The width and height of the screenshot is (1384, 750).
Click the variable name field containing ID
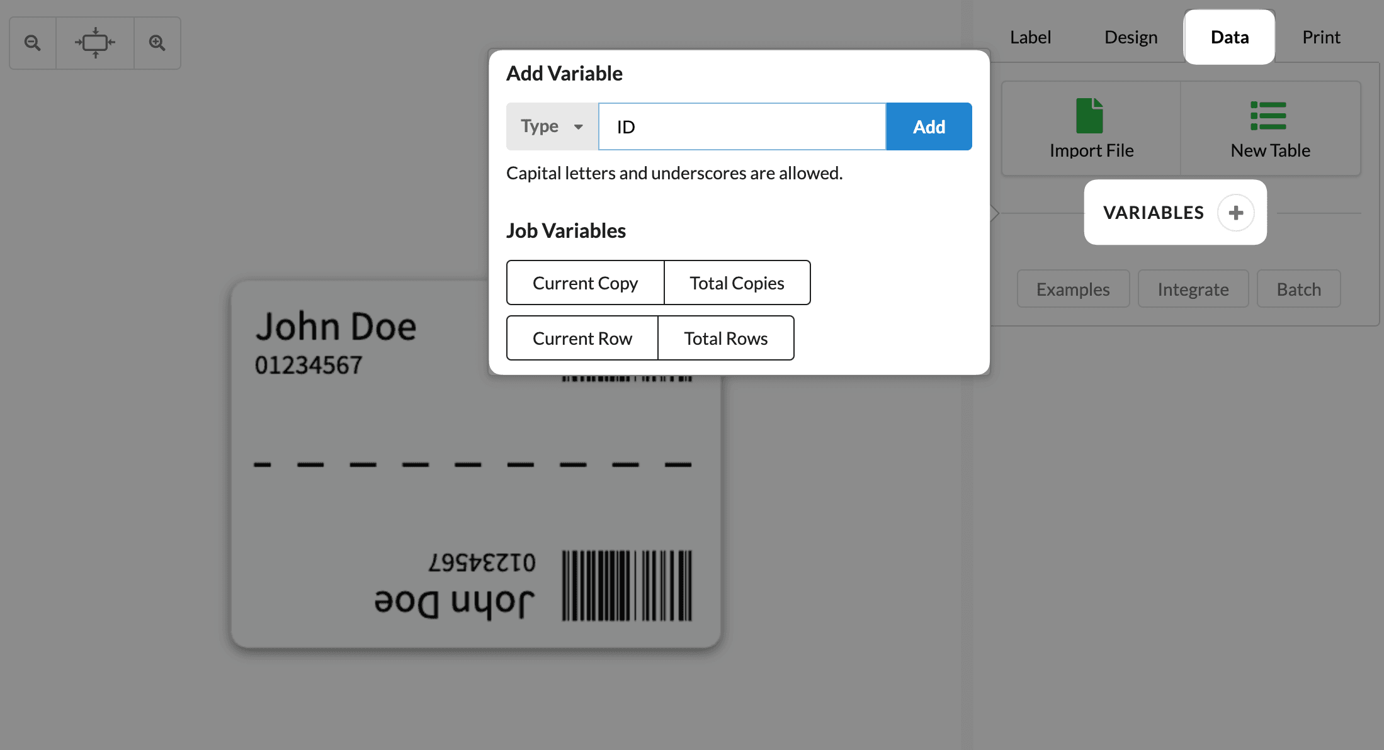tap(742, 126)
